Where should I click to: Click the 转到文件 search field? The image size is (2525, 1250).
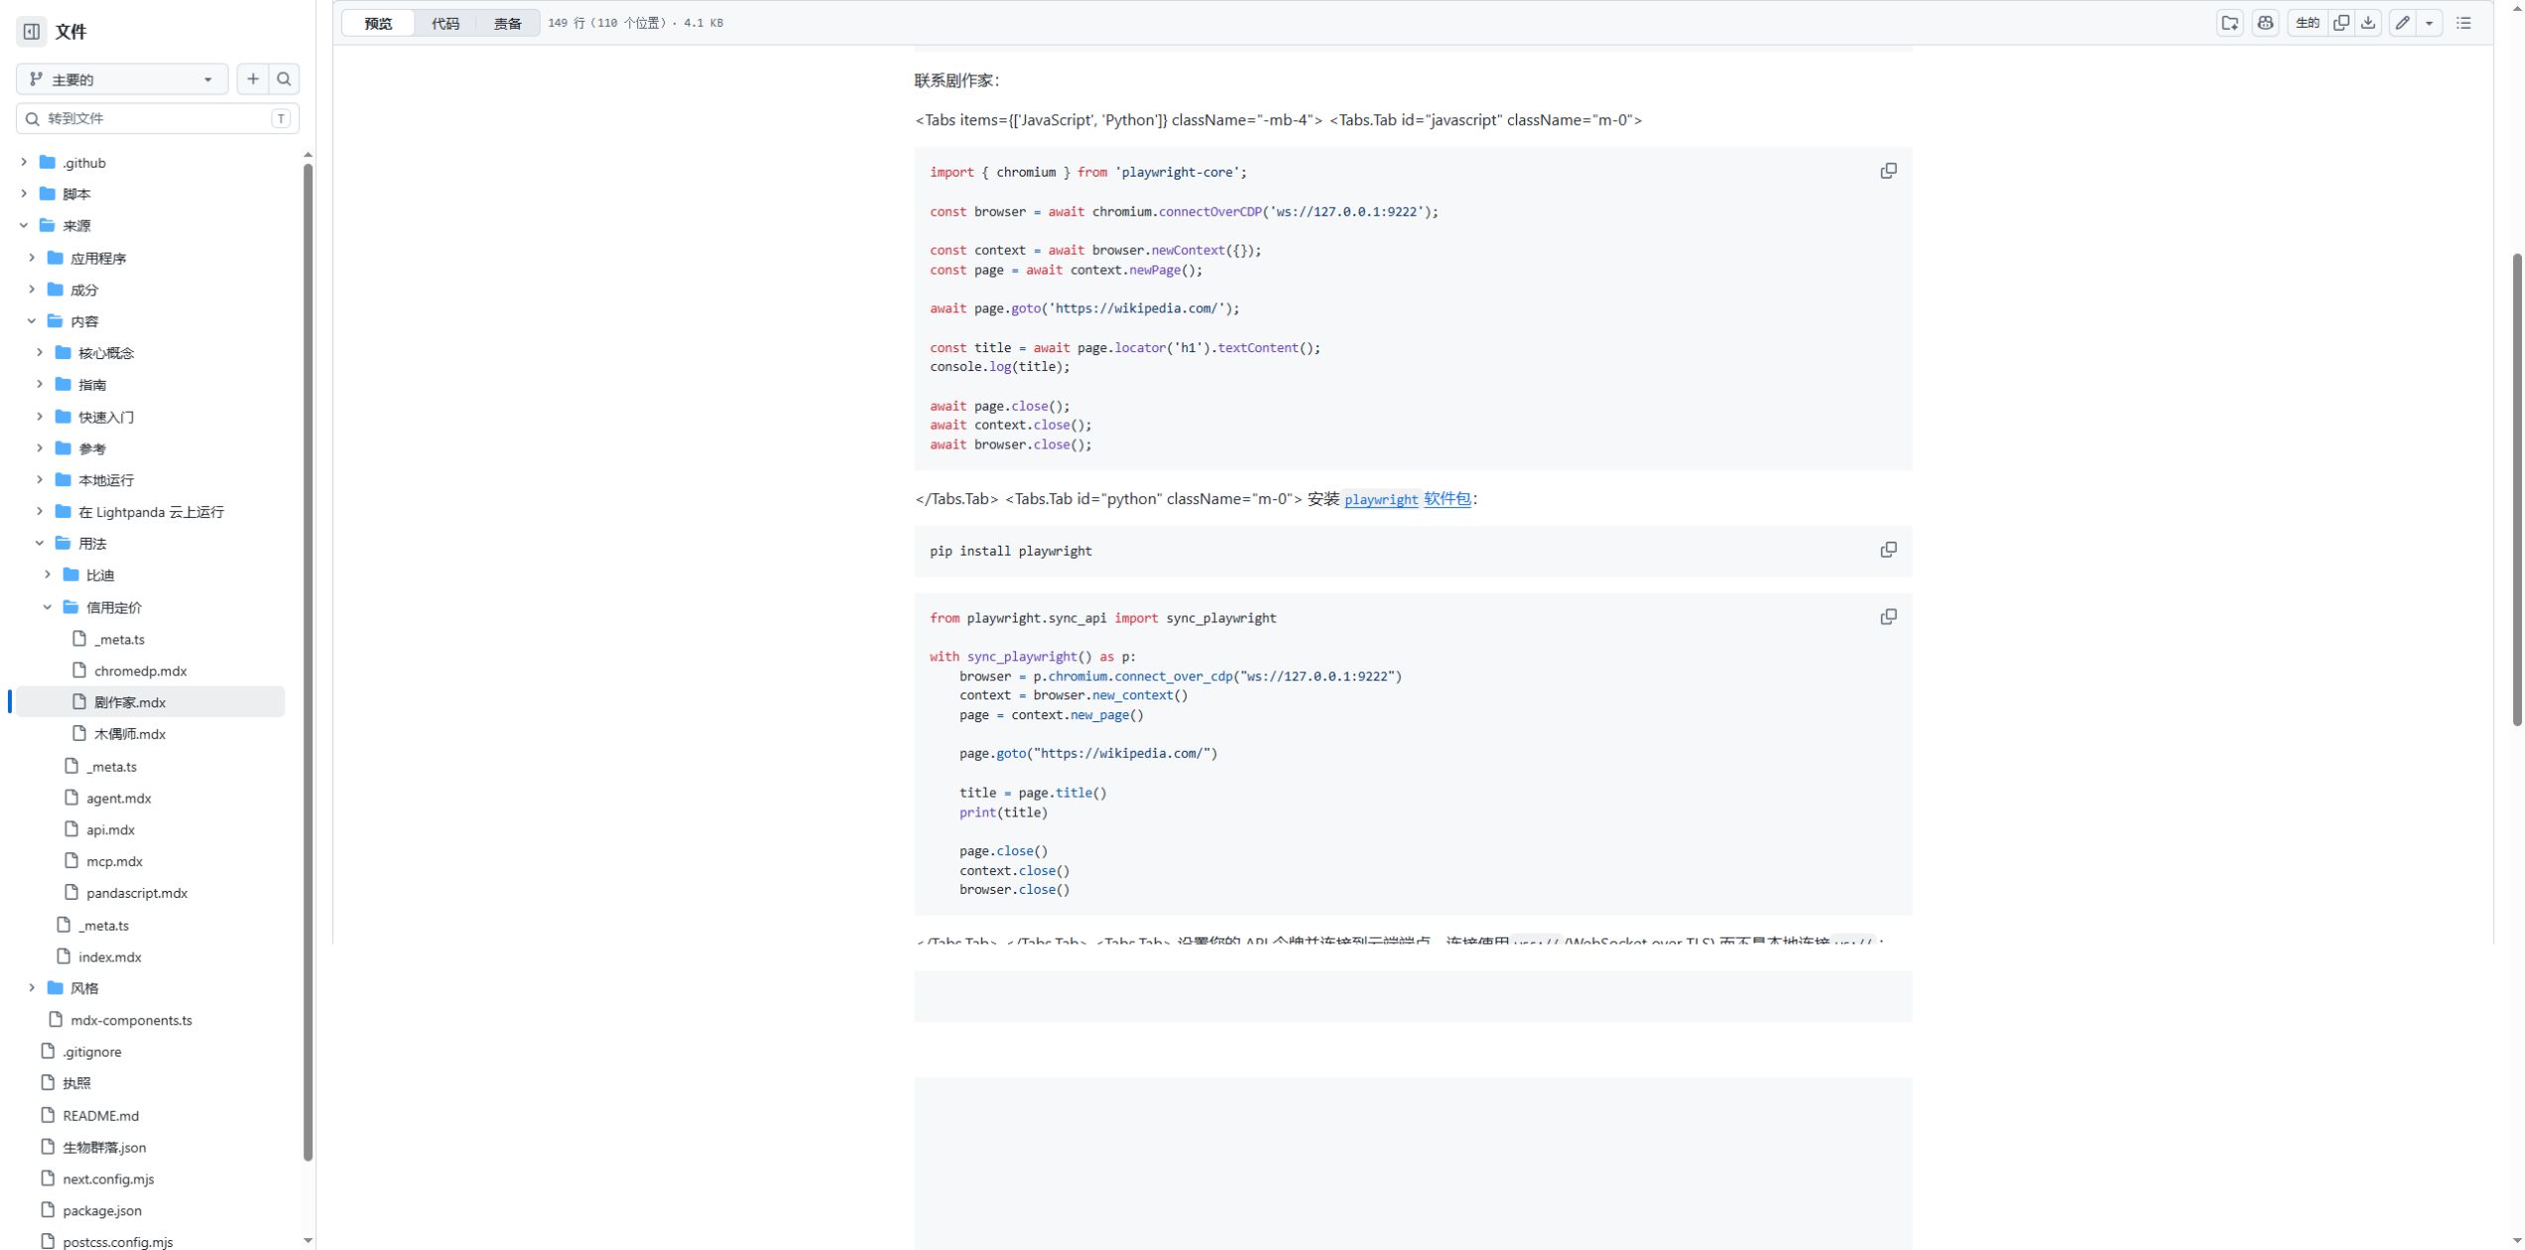158,119
